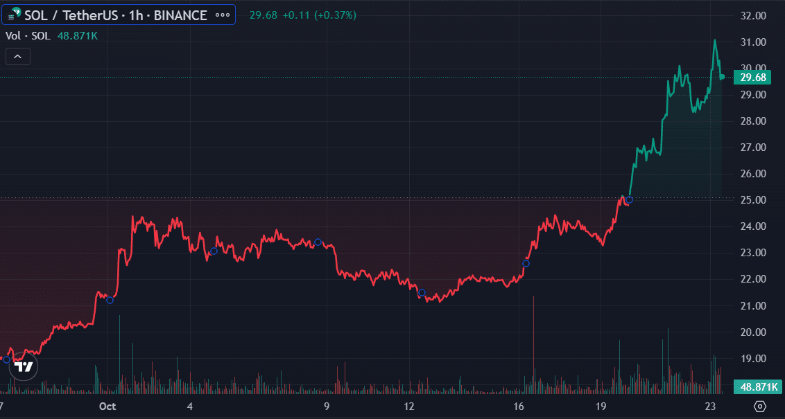Screen dimensions: 785x419
Task: Click the blue circle marker on the line near 16
Action: [x=526, y=263]
